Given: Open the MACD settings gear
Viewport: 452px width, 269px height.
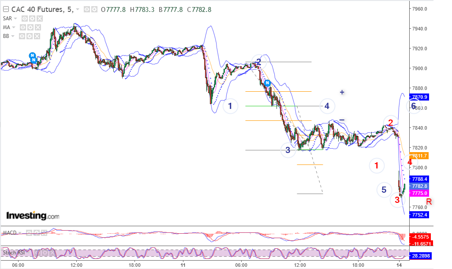Looking at the screenshot, I should [x=36, y=233].
